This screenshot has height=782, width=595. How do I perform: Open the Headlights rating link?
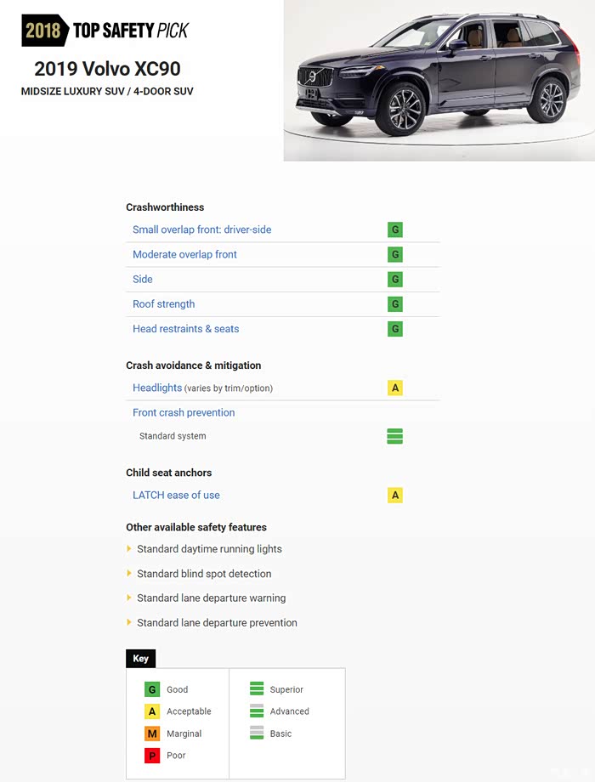[x=157, y=388]
